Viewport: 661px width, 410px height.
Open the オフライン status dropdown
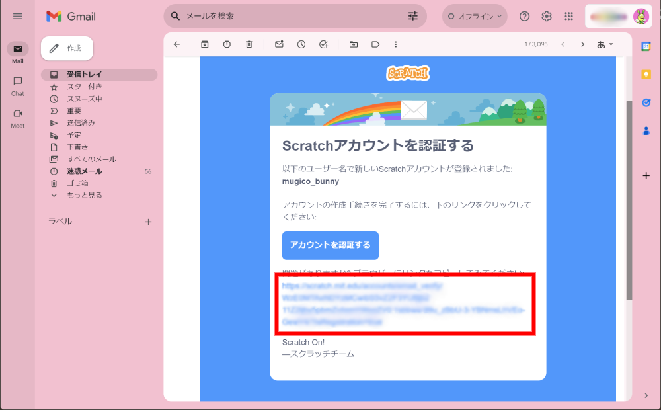pyautogui.click(x=475, y=16)
